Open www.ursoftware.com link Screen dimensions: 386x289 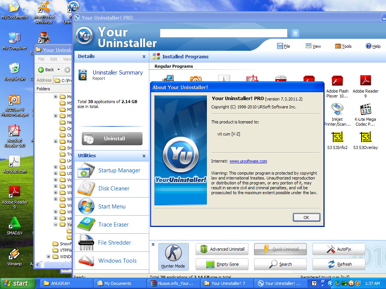pyautogui.click(x=248, y=161)
